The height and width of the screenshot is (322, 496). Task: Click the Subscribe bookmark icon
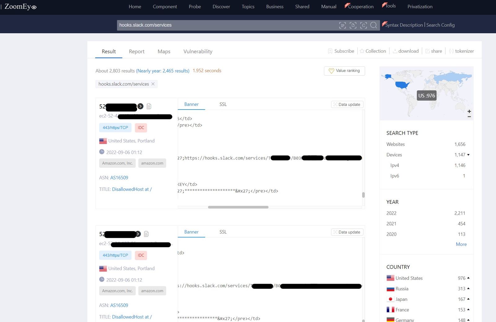[x=330, y=51]
